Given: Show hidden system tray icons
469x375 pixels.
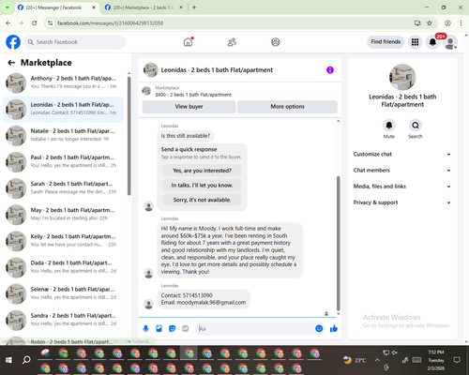Looking at the screenshot, I should pyautogui.click(x=377, y=360).
